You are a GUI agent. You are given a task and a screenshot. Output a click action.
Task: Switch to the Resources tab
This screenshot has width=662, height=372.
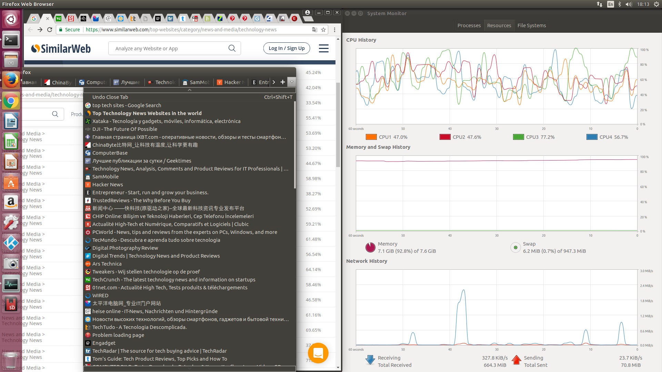499,25
